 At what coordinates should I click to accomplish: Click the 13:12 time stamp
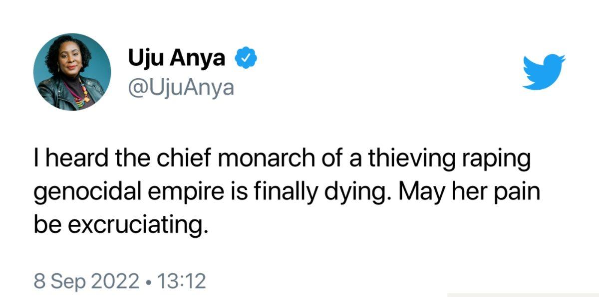point(182,282)
